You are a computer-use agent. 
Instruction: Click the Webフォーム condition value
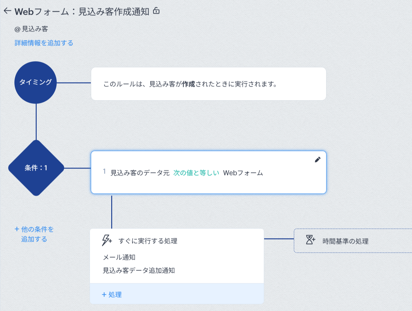[x=243, y=173]
